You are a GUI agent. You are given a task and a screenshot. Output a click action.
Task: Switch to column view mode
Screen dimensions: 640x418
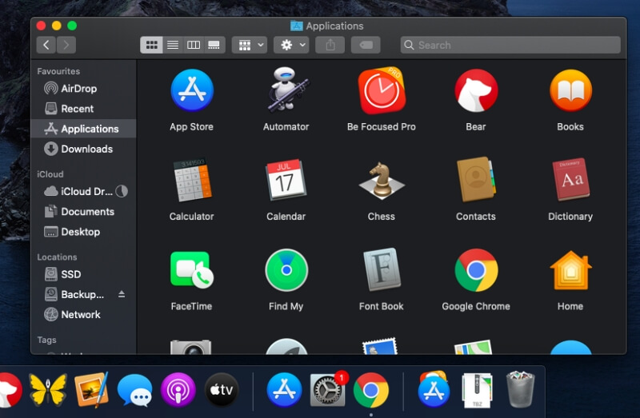pyautogui.click(x=193, y=45)
